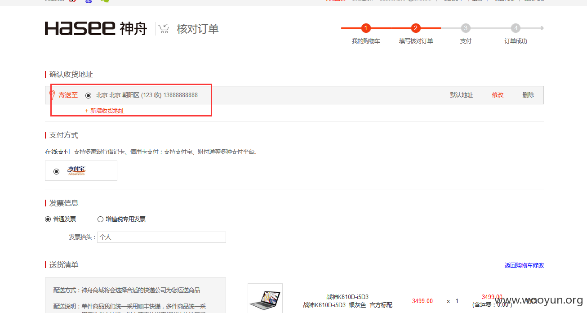Viewport: 587px width, 313px height.
Task: Click the 发票信息 section heading
Action: point(64,203)
